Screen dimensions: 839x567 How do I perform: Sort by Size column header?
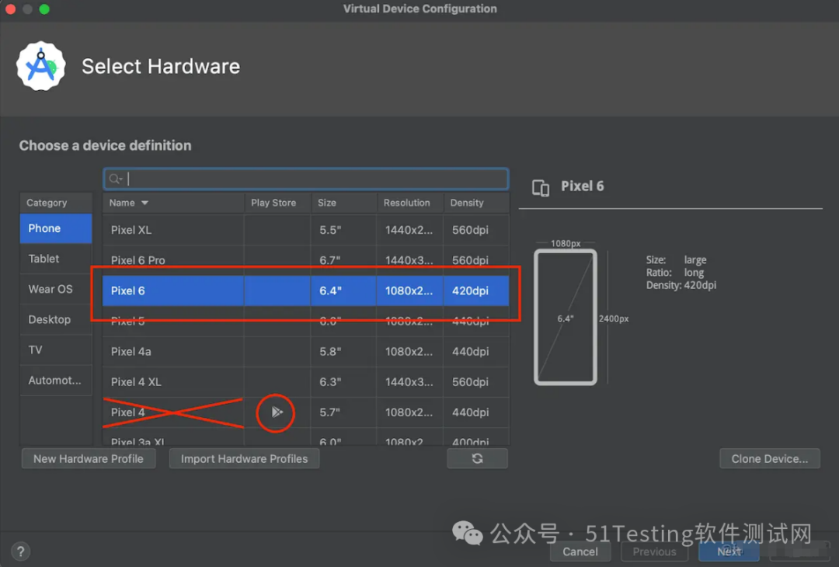tap(327, 203)
